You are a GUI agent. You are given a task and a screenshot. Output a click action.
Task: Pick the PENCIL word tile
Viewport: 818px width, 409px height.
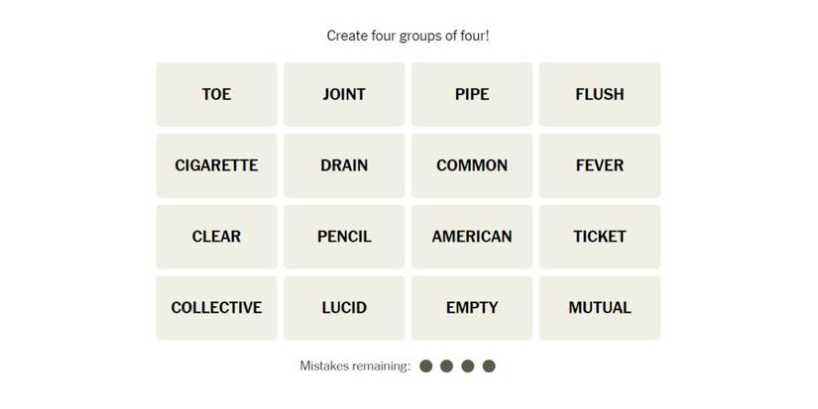click(x=344, y=237)
